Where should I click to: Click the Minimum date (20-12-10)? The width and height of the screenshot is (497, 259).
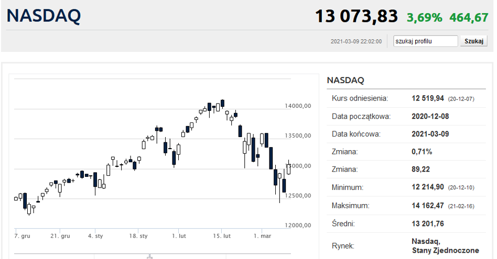(x=461, y=187)
